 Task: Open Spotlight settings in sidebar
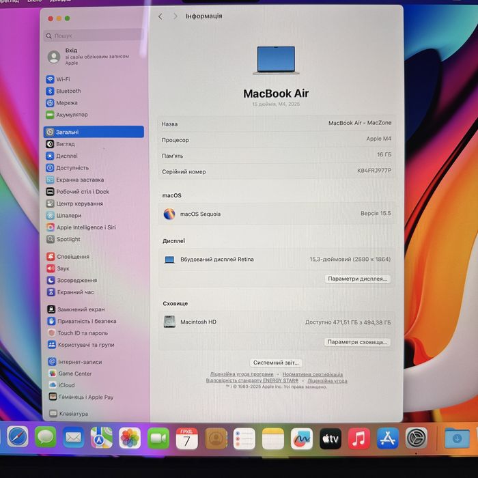tap(64, 239)
